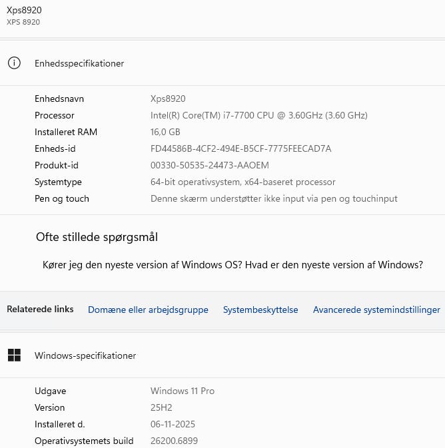Viewport: 445px width, 448px height.
Task: Select the build number 26200.6899
Action: pyautogui.click(x=174, y=441)
